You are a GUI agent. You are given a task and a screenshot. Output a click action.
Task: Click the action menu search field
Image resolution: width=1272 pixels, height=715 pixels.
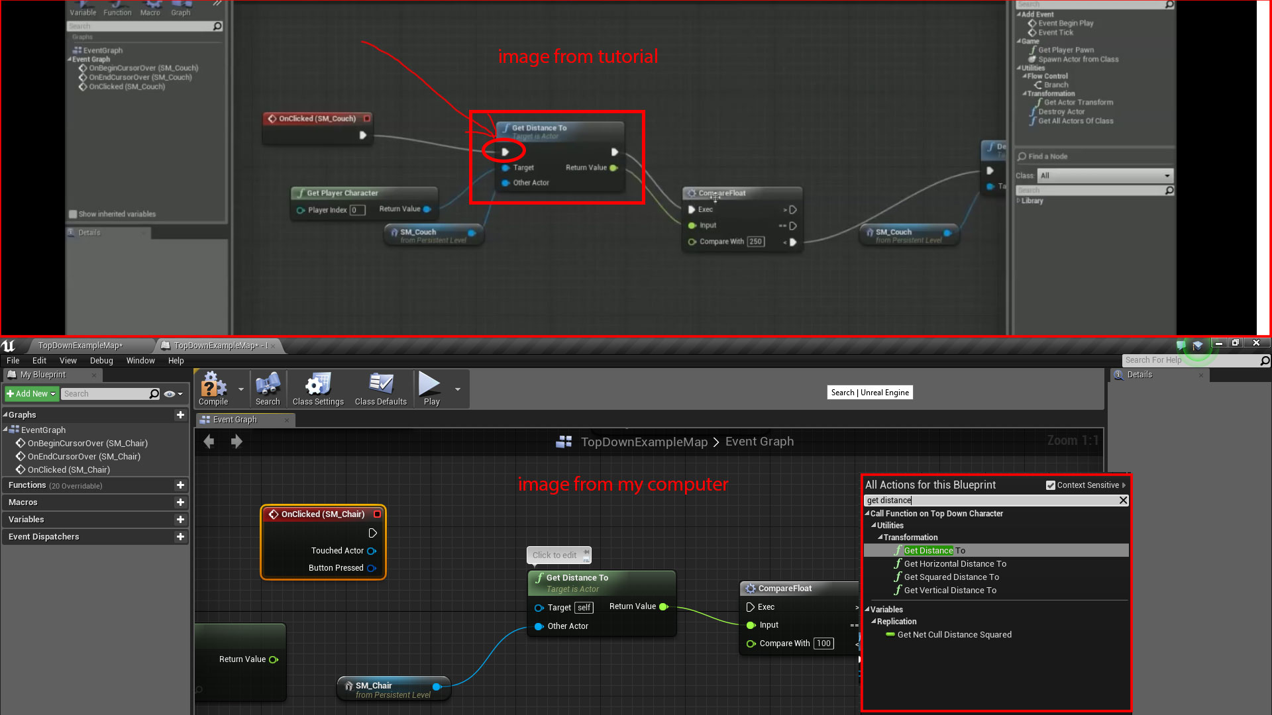point(990,501)
